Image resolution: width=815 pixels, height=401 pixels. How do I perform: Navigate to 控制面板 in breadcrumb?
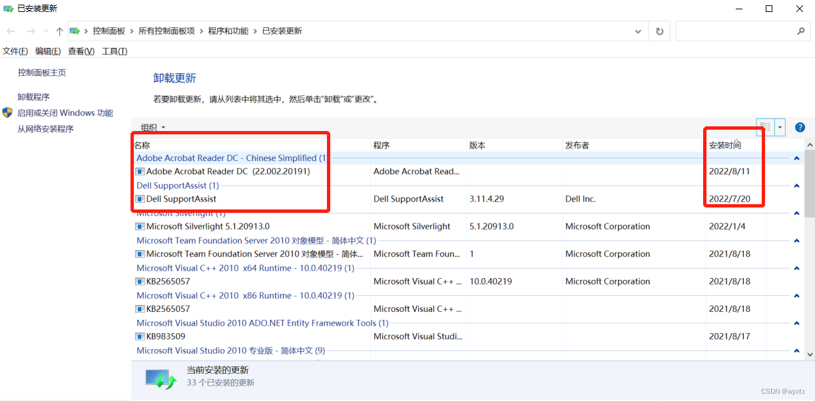coord(109,31)
